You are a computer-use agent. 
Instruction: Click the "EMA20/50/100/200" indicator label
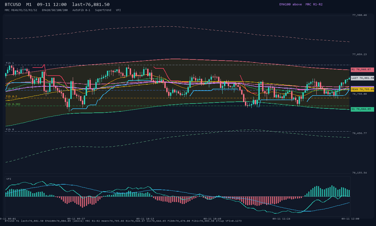(x=55, y=10)
